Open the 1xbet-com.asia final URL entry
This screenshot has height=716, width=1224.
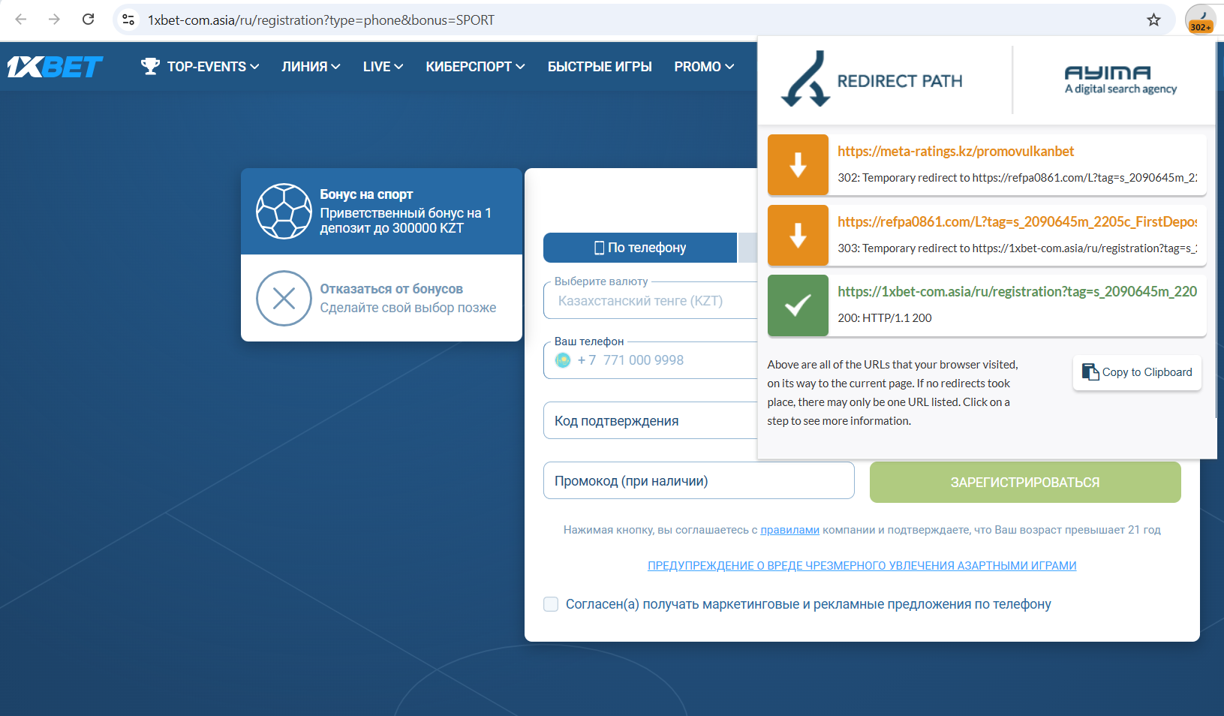point(987,305)
